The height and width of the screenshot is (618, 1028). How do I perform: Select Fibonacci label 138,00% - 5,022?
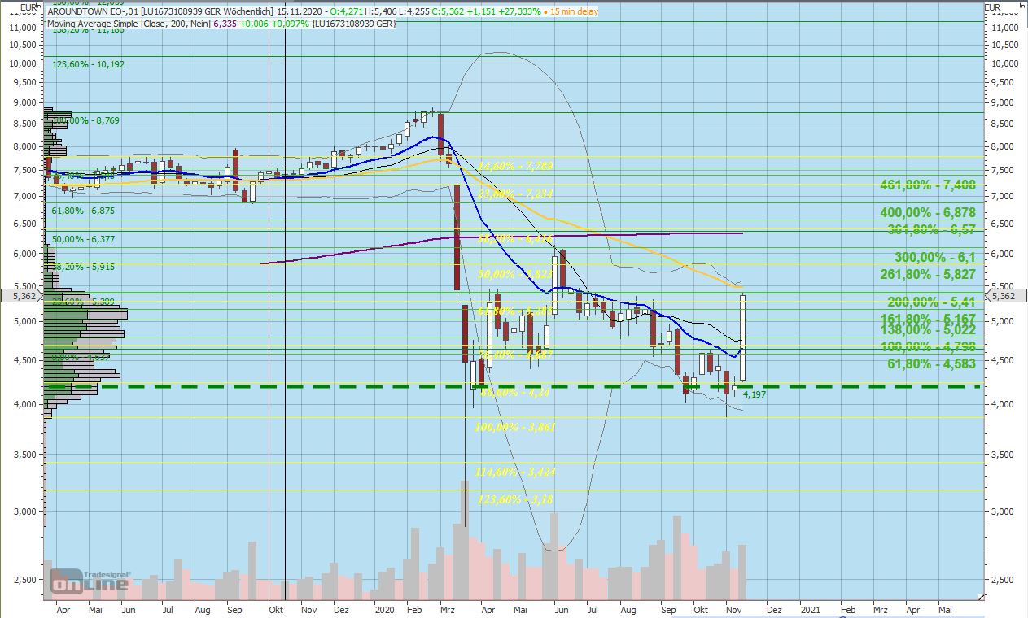tap(927, 329)
